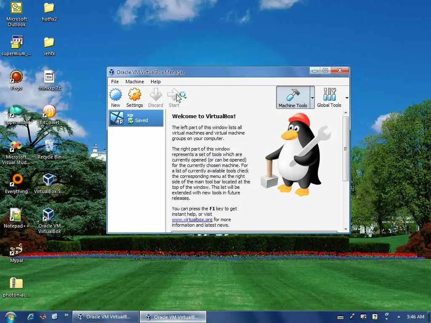Select the supermium installer desktop icon
431x323 pixels.
tap(16, 46)
